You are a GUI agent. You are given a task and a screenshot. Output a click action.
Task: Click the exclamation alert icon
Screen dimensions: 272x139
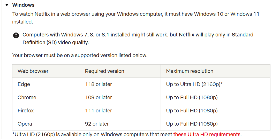tap(16, 36)
